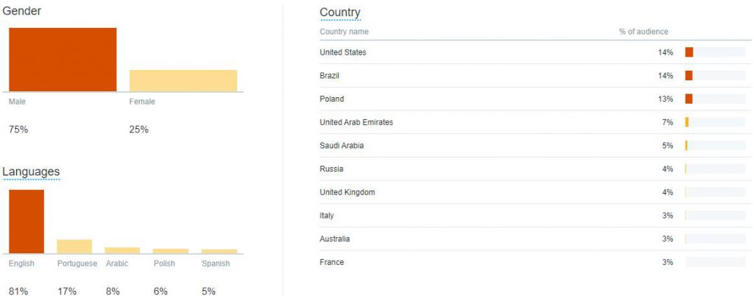This screenshot has width=754, height=296.
Task: Click the United States country row
Action: [x=532, y=52]
